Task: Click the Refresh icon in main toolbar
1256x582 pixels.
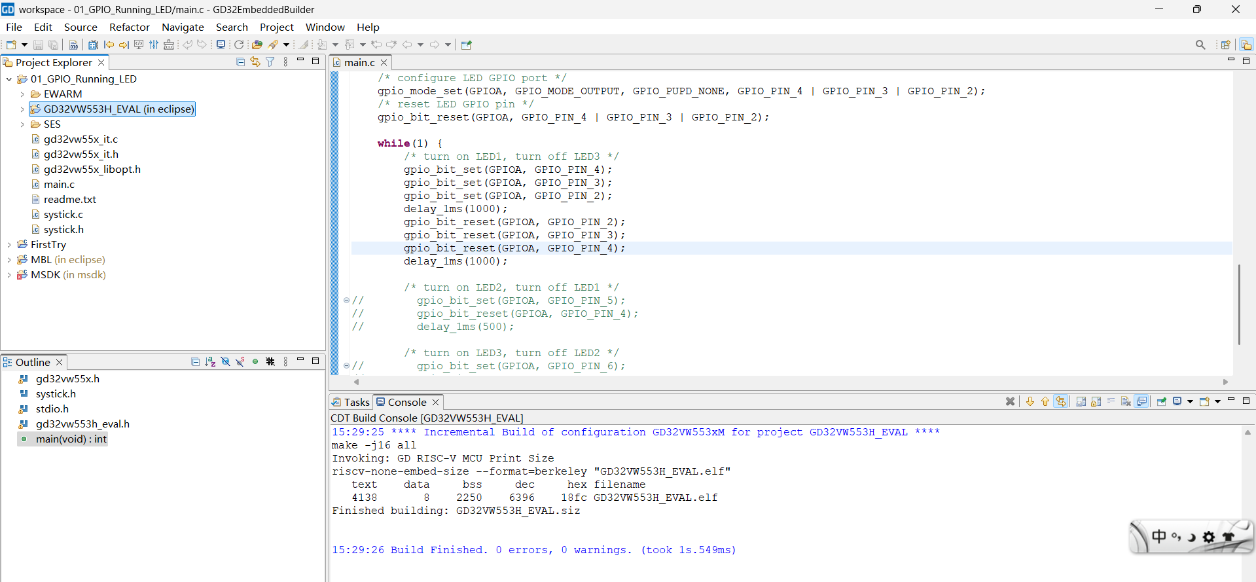Action: [x=239, y=45]
